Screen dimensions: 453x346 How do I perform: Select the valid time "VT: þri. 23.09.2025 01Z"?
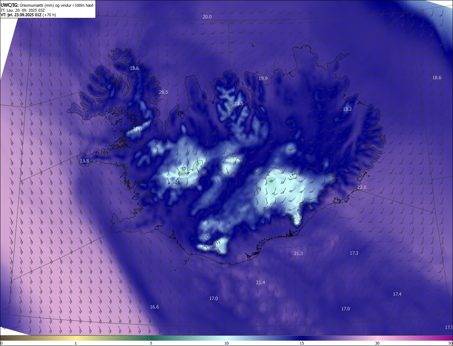click(x=21, y=15)
